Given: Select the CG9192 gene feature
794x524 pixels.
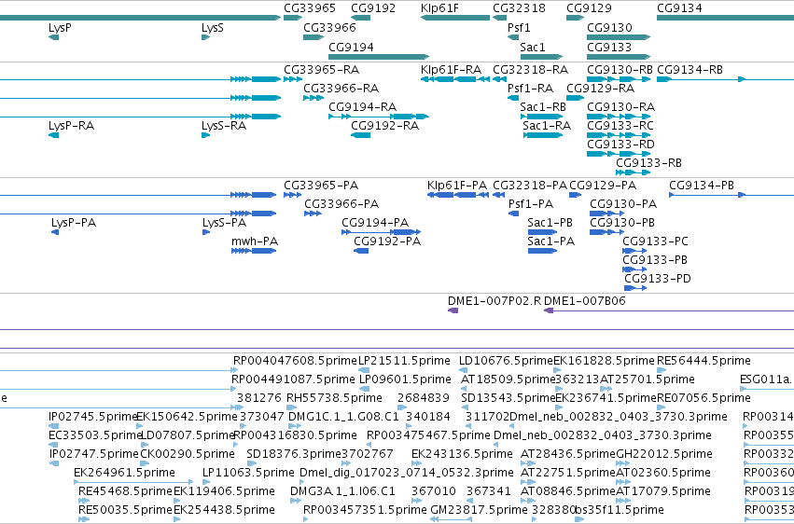Looking at the screenshot, I should (360, 18).
